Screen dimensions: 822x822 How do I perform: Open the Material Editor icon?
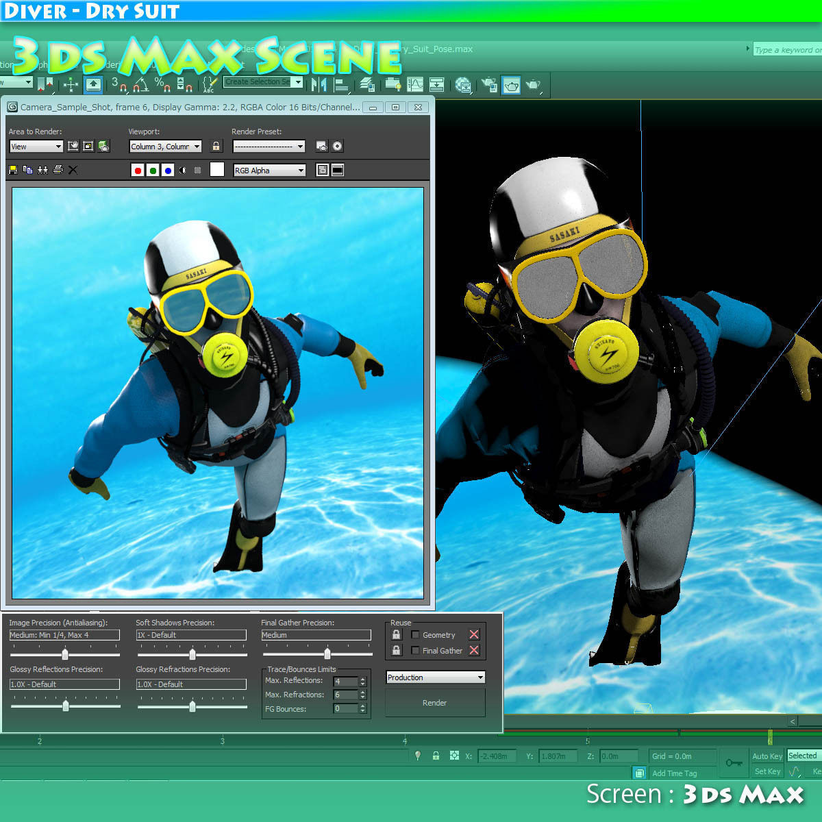[x=464, y=85]
